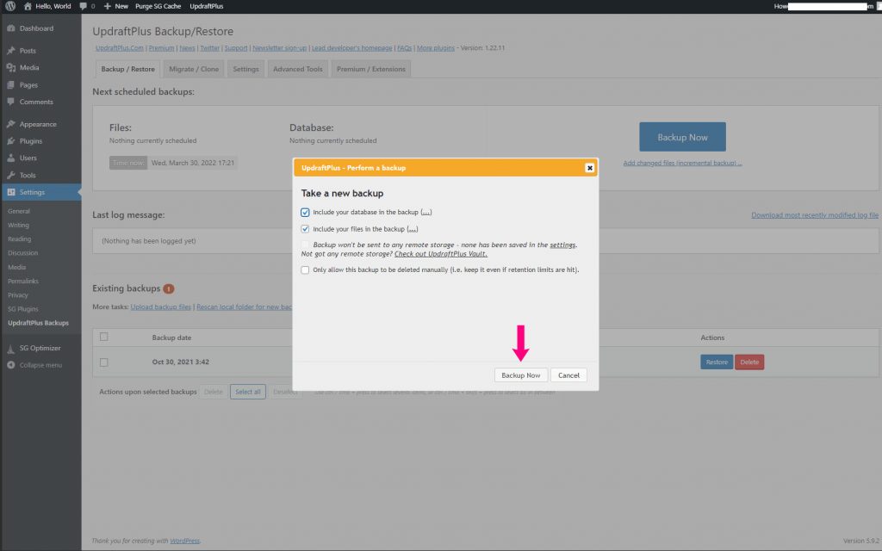Click the Users icon in the sidebar
The width and height of the screenshot is (882, 551).
click(x=10, y=158)
